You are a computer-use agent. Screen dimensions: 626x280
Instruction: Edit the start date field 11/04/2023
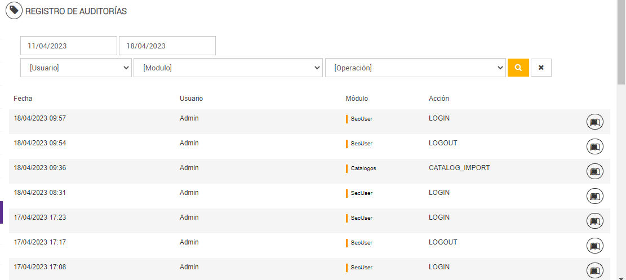point(69,46)
